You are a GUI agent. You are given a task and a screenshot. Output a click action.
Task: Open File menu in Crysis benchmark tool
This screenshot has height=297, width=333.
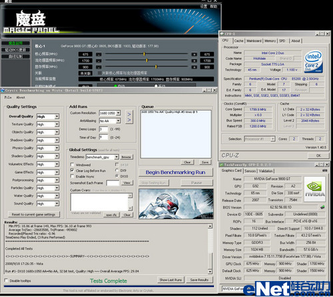8,97
